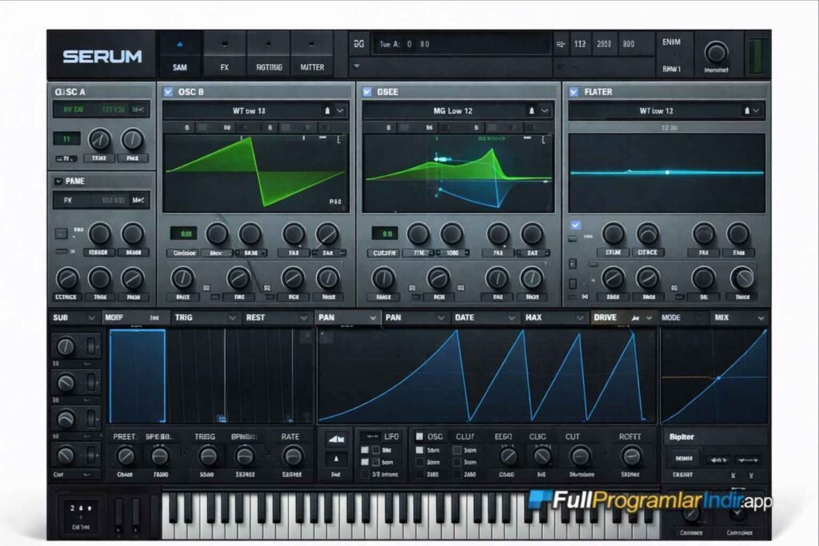Enable the OSC checkbox in the LFO routing section
This screenshot has height=546, width=819.
[x=419, y=436]
